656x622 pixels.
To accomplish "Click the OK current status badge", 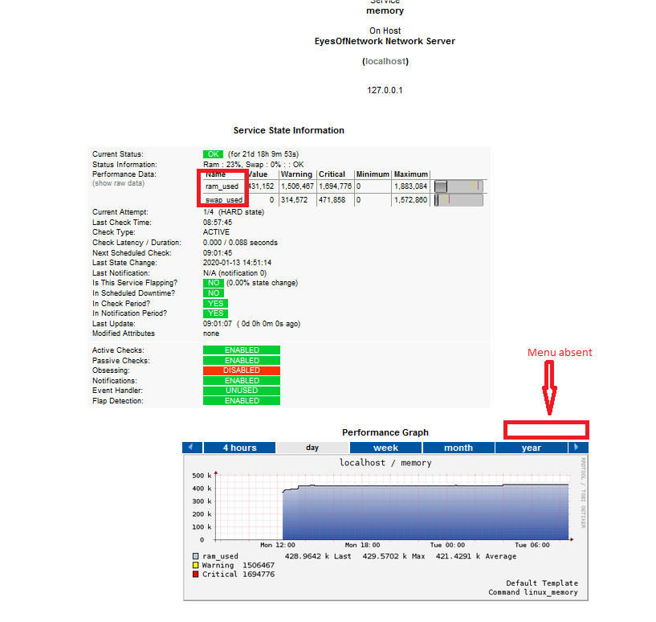I will pos(213,154).
